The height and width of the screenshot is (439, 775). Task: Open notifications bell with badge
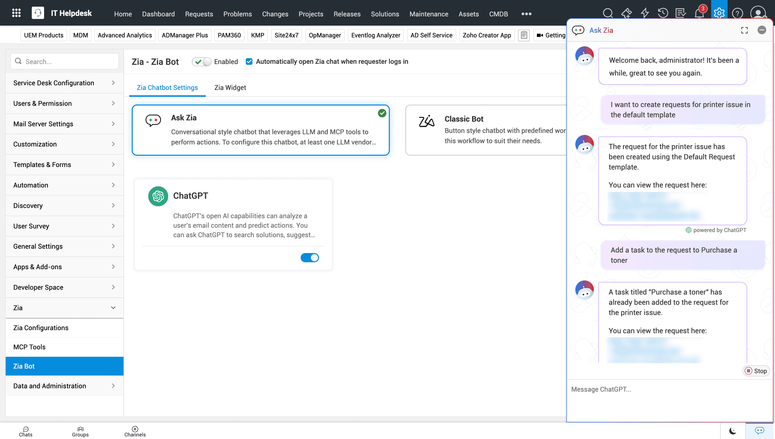click(x=700, y=13)
